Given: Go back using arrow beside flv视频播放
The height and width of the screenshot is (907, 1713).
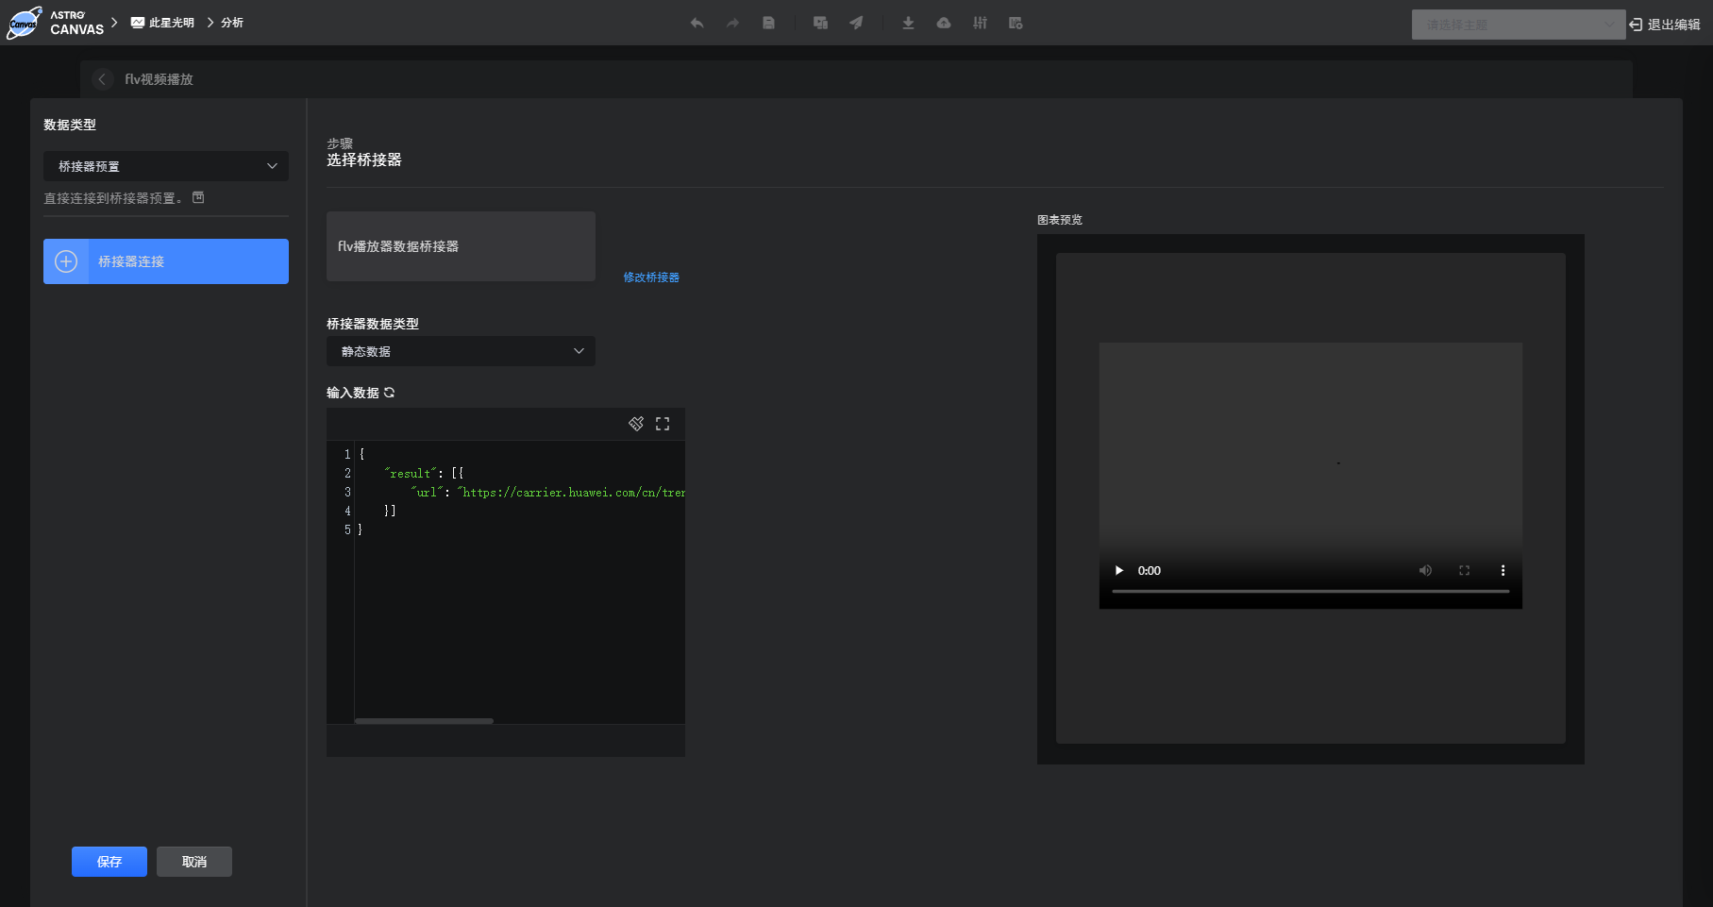Looking at the screenshot, I should [102, 79].
